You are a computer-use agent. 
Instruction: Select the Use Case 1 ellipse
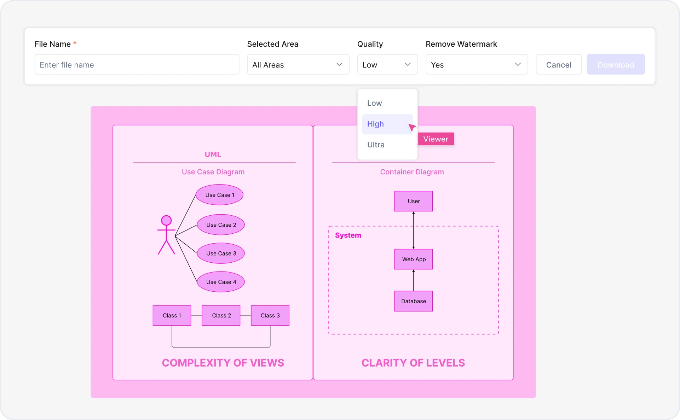[x=219, y=194]
